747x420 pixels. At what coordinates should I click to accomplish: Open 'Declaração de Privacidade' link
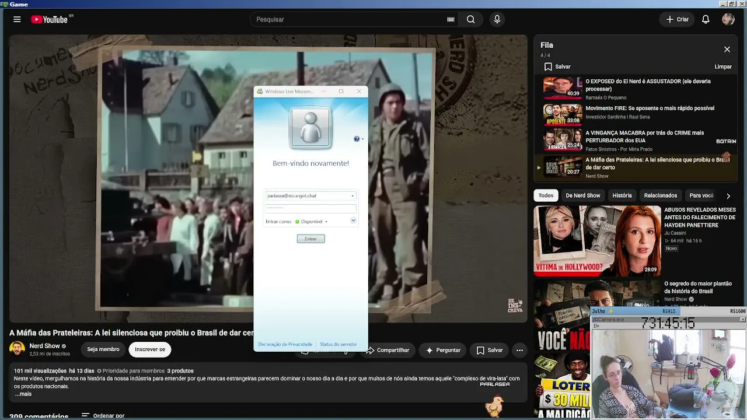click(x=285, y=344)
